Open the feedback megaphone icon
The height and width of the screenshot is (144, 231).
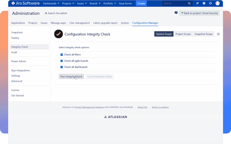(198, 3)
